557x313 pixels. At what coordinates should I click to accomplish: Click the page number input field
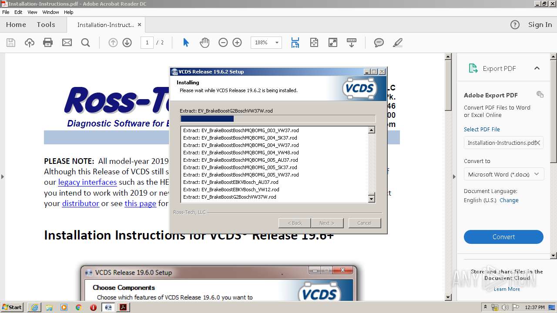click(x=147, y=43)
